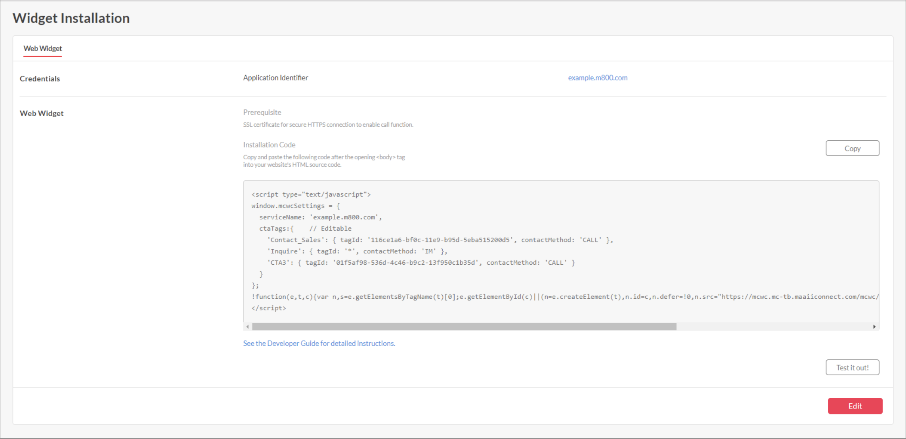
Task: Click the red Edit button
Action: [x=855, y=406]
